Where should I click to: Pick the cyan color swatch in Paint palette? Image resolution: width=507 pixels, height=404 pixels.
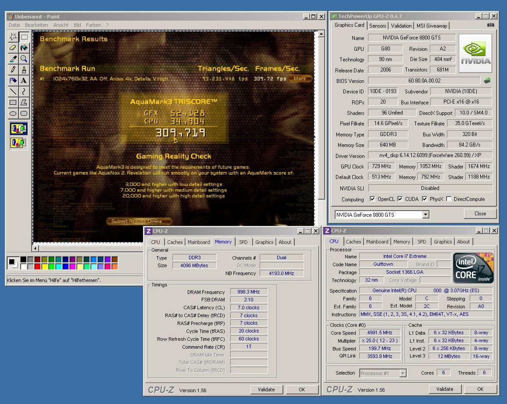click(x=59, y=267)
